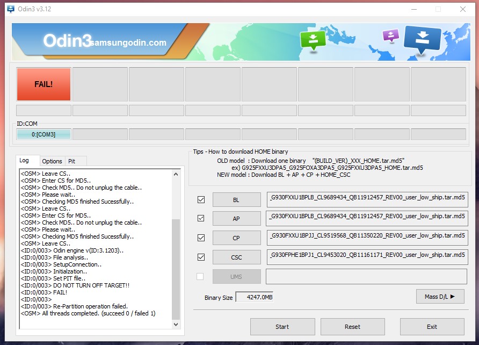Click the 'All threads completed.' log line
The image size is (479, 345).
(88, 313)
